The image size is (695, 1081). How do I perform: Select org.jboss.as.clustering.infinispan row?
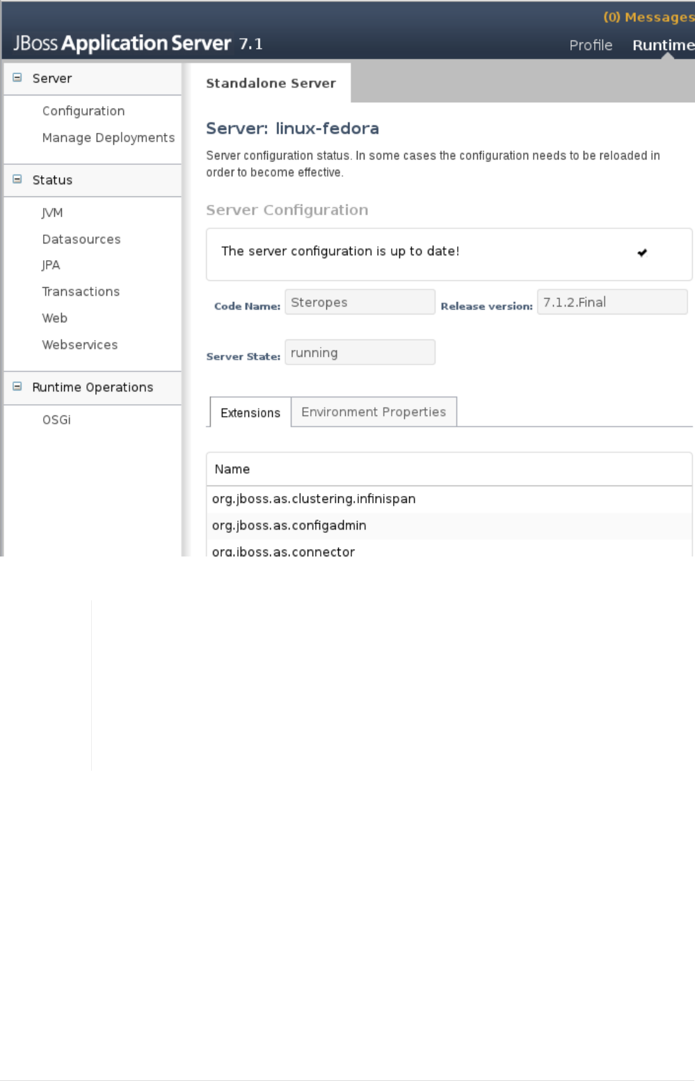[449, 499]
